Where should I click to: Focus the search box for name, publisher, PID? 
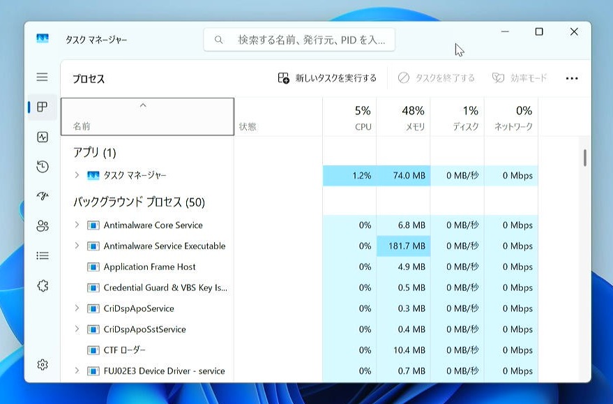[299, 40]
